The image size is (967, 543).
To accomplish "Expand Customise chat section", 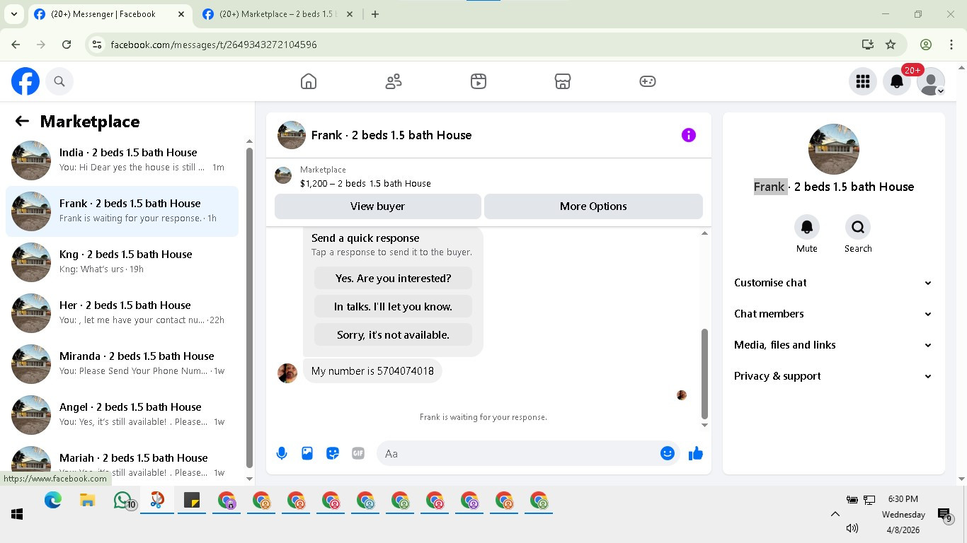I will click(x=833, y=283).
